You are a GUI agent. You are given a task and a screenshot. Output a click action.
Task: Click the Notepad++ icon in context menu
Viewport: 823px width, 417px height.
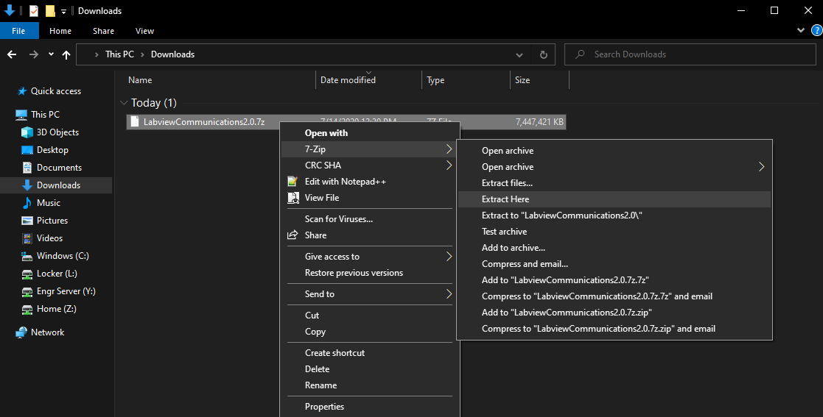[292, 182]
